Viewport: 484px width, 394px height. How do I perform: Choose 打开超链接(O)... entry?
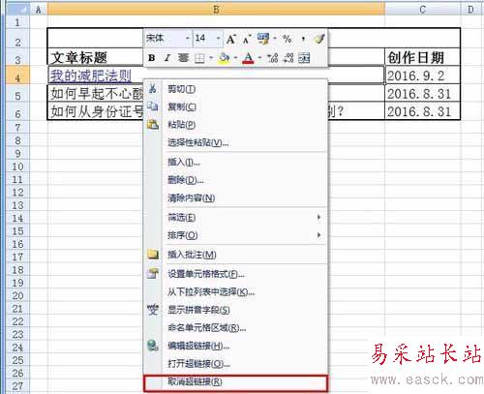pyautogui.click(x=235, y=364)
